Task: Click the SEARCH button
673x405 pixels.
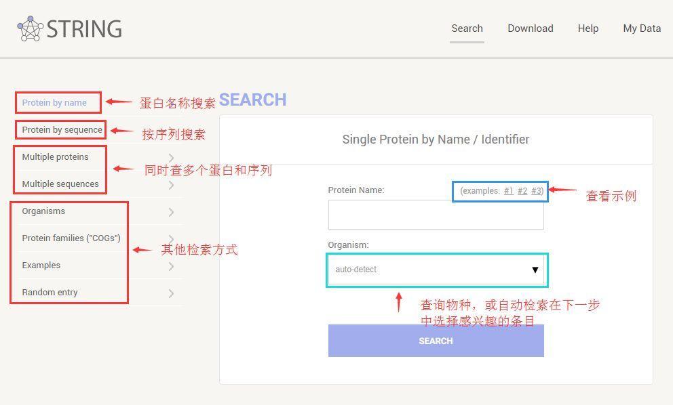Action: (436, 341)
